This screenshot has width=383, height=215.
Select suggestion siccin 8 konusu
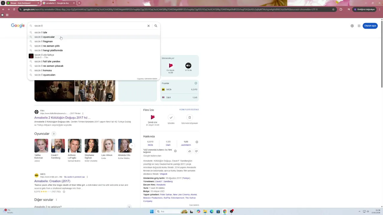click(x=94, y=70)
